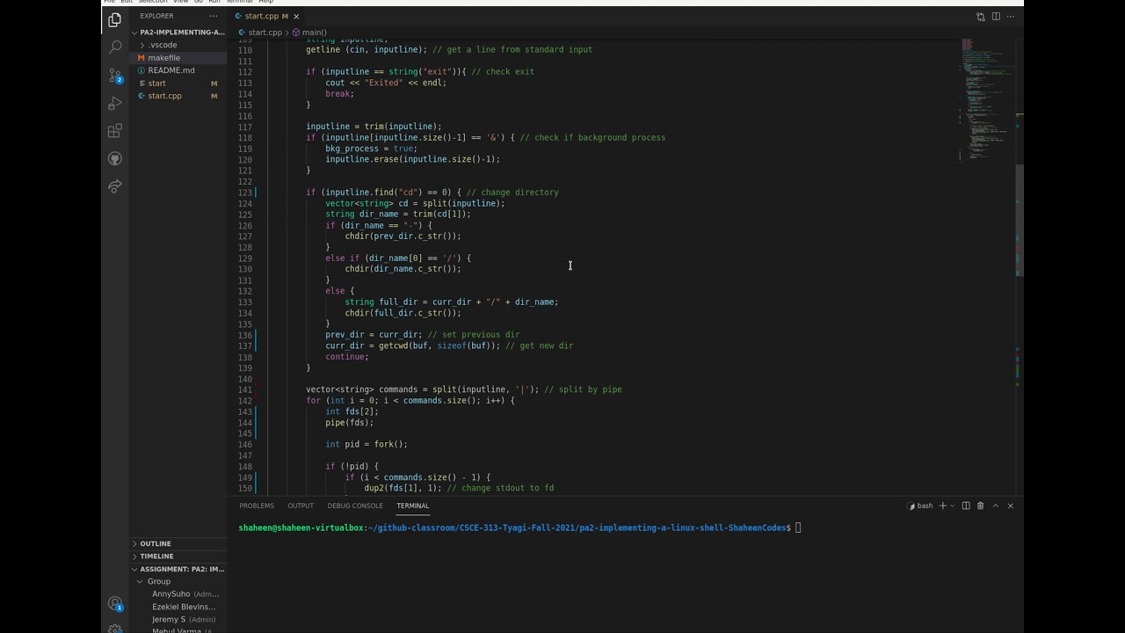
Task: Open editor more actions ellipsis
Action: point(1010,16)
